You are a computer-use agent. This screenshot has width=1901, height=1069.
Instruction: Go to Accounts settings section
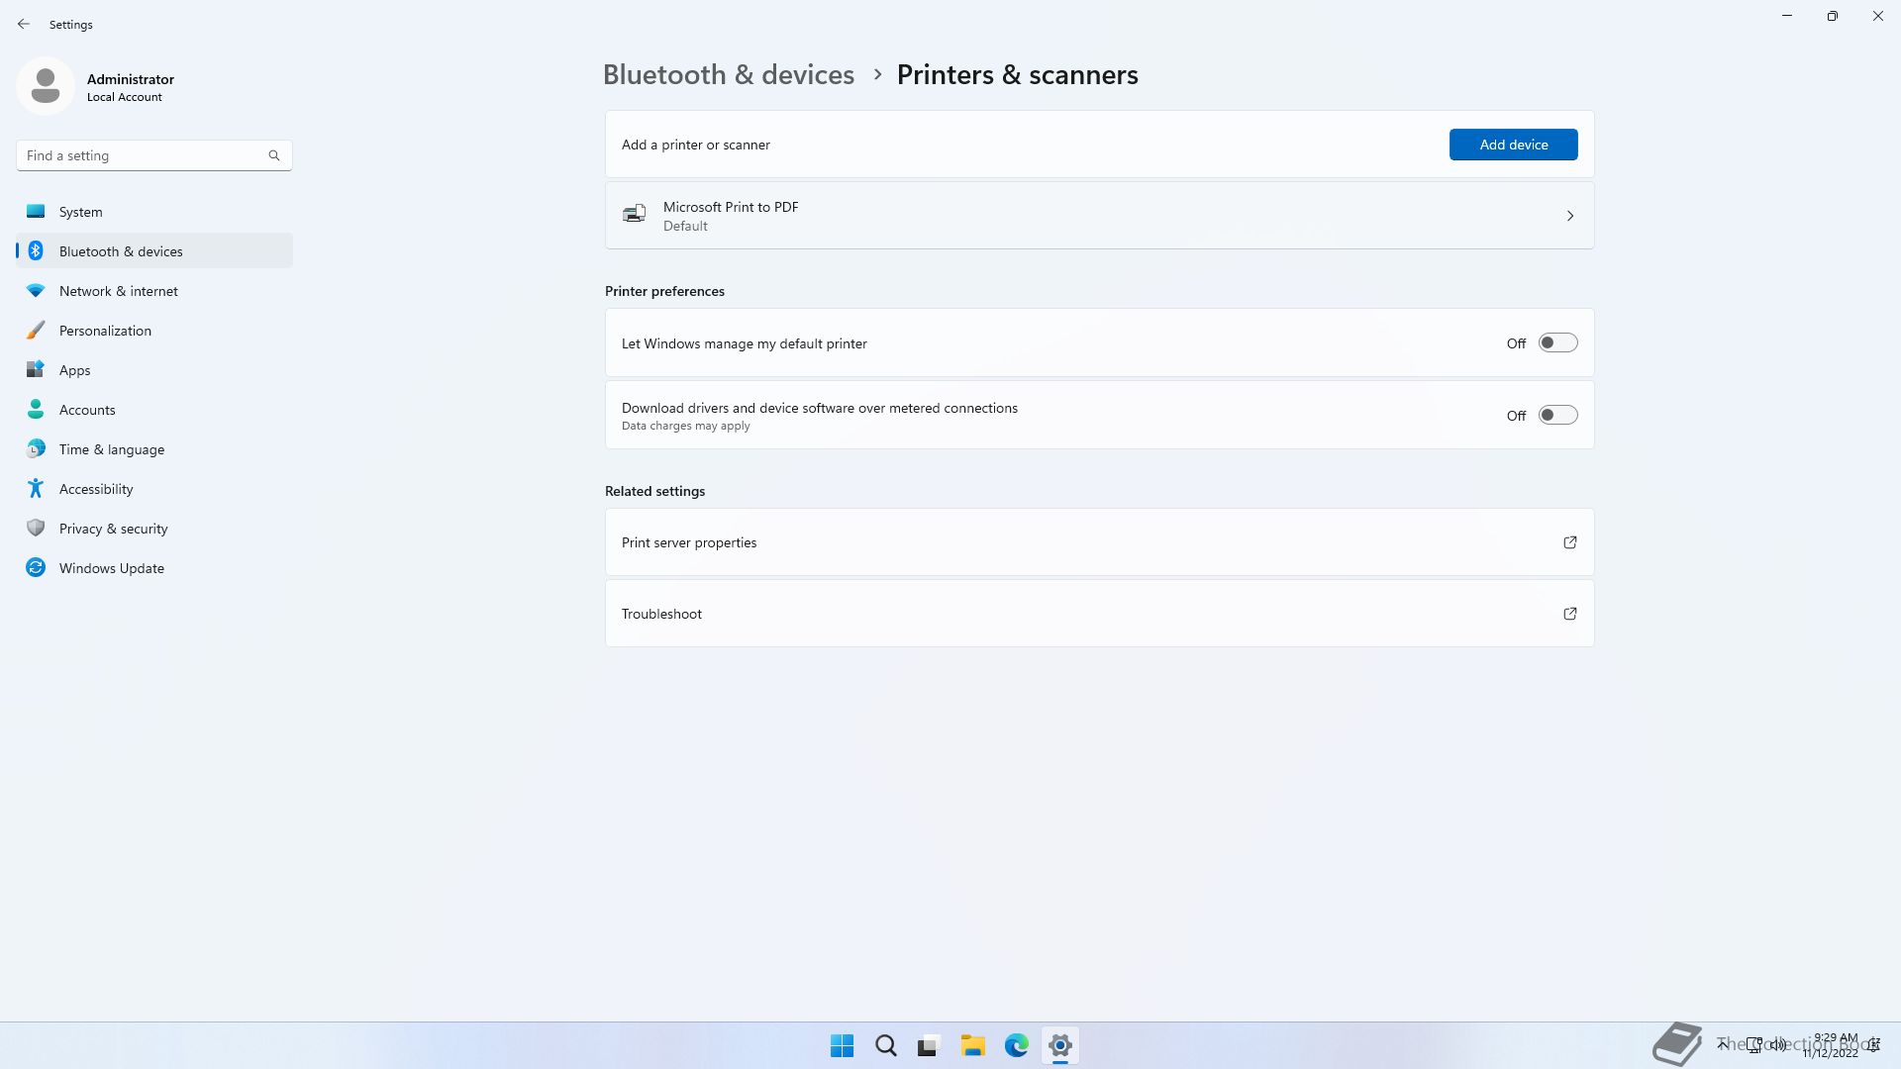[87, 410]
